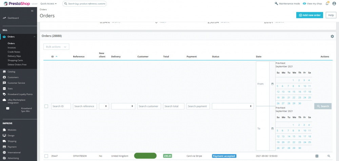Open the Dashboard trending icon

coord(4,18)
